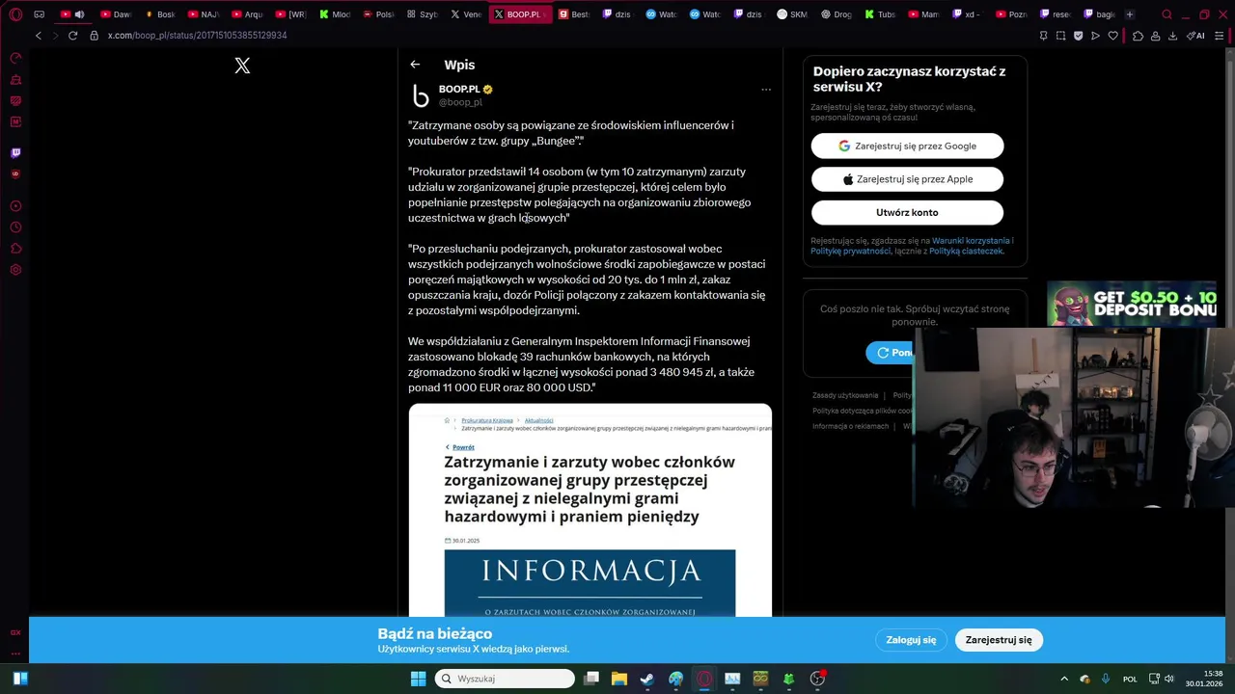Click the Opera GX taskbar icon
Screen dimensions: 1235x694
pos(704,679)
